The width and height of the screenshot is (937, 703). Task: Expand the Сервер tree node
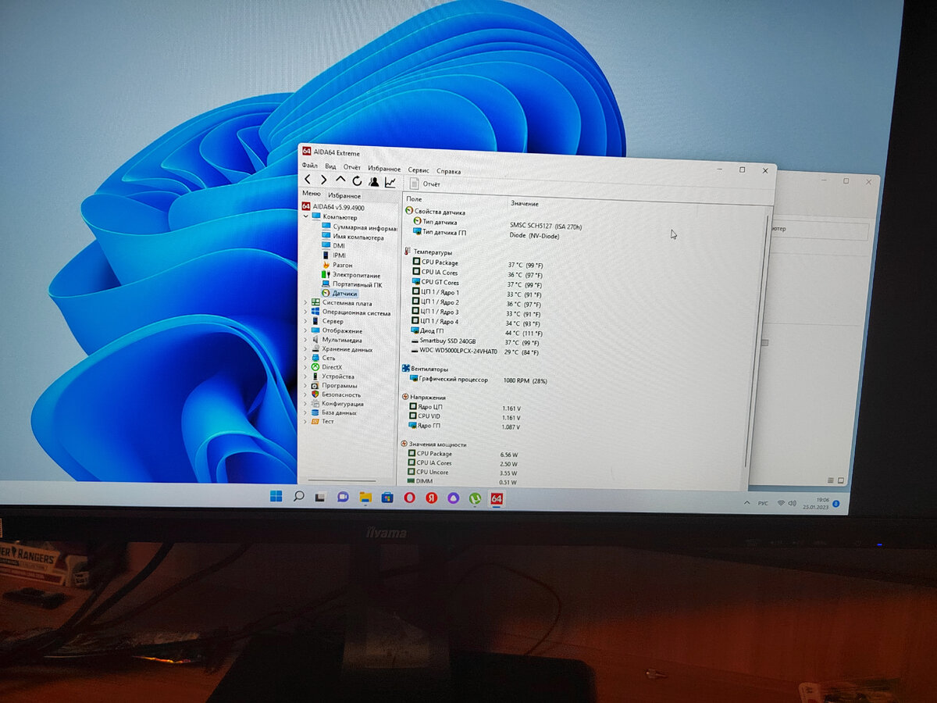(305, 321)
